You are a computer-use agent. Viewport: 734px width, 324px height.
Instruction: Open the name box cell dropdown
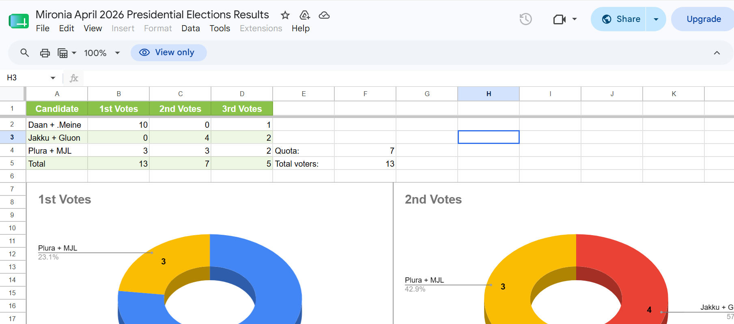click(x=53, y=78)
